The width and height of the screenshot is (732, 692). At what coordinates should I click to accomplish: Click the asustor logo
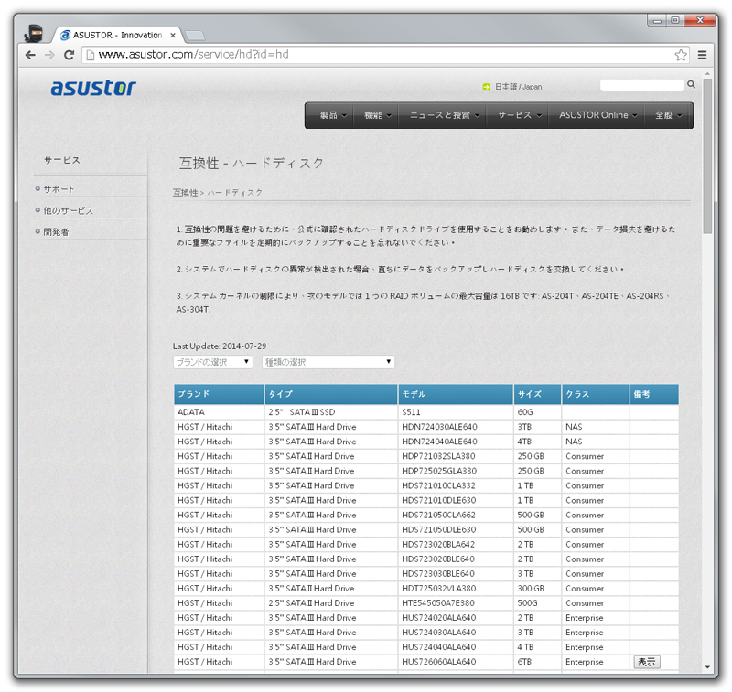coord(93,87)
